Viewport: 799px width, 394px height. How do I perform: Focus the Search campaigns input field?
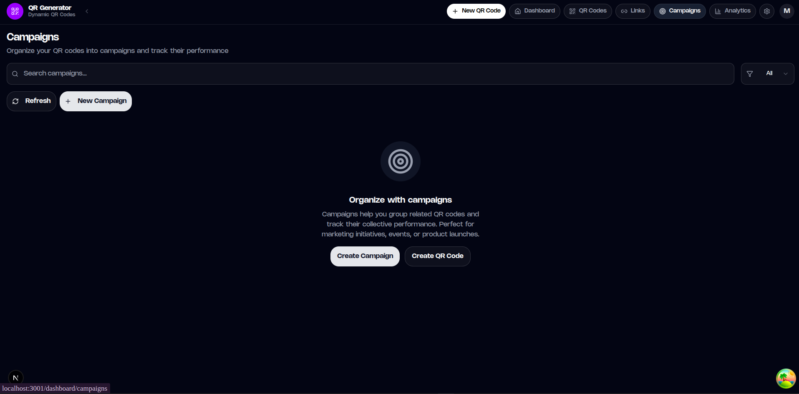(x=370, y=74)
